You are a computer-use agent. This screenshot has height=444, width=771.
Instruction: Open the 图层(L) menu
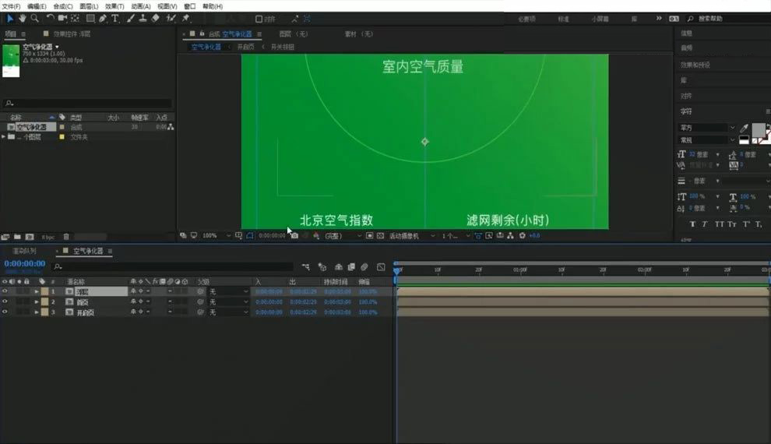coord(89,6)
